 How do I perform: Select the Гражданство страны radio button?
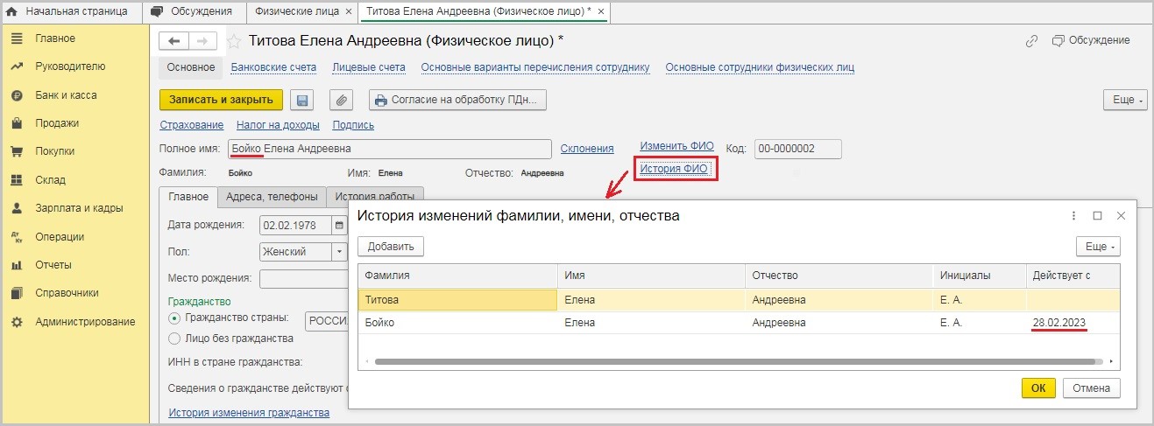coord(174,318)
